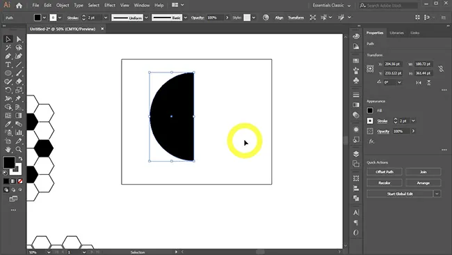Screen dimensions: 452x255
Task: Select the Ellipse tool
Action: pos(8,73)
